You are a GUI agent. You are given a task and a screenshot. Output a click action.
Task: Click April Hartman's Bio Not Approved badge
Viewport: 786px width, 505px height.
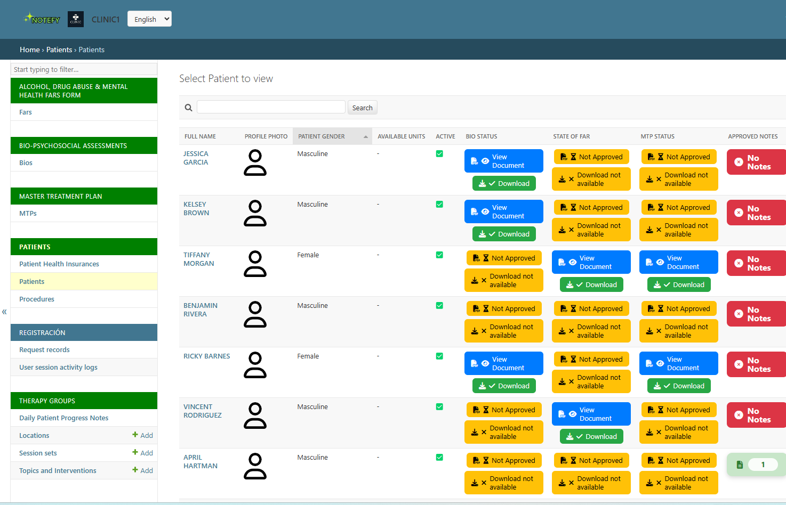504,460
